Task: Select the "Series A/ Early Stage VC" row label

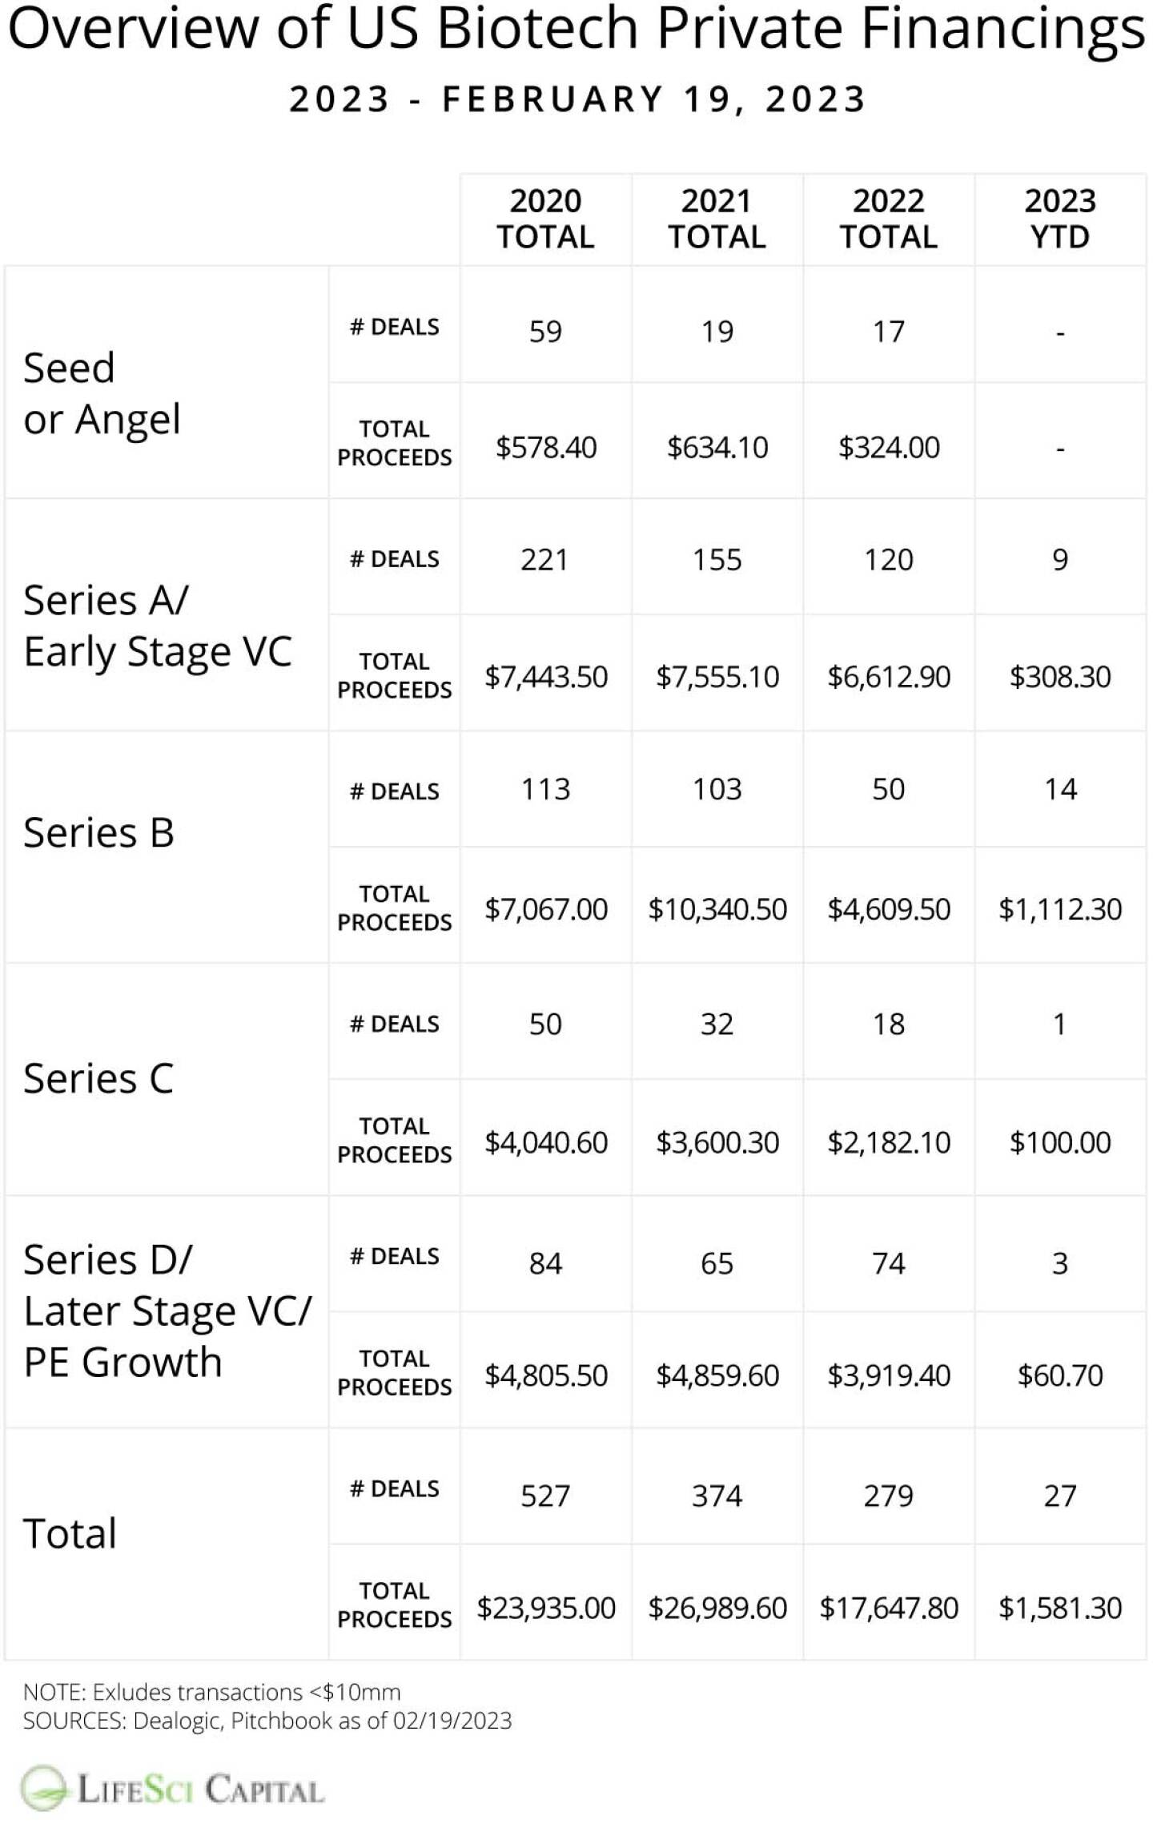Action: pos(157,626)
